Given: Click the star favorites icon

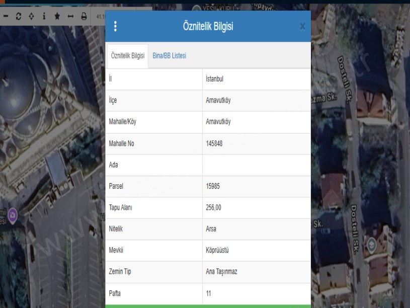Looking at the screenshot, I should pyautogui.click(x=57, y=16).
